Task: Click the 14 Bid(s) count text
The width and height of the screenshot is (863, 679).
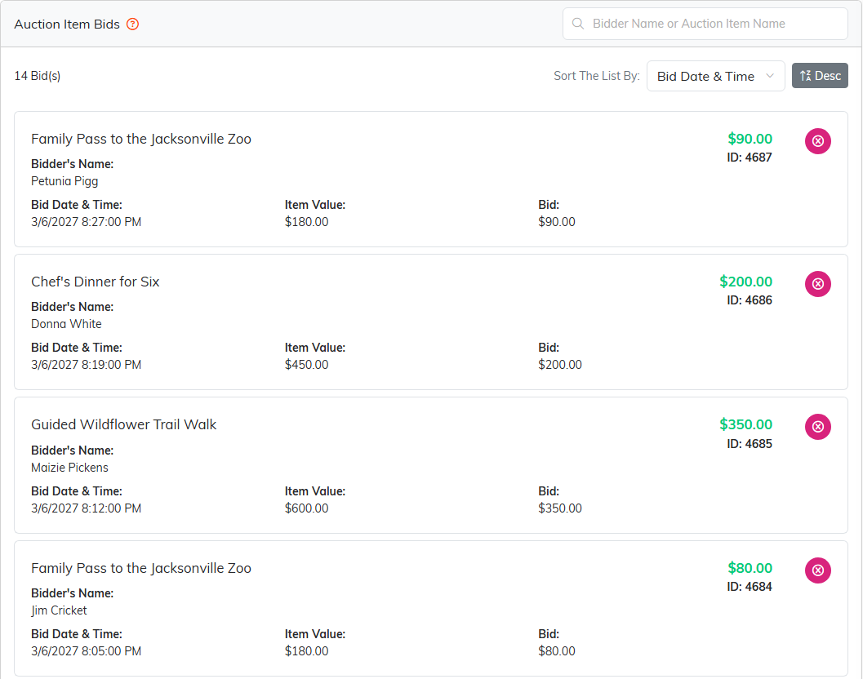Action: point(38,76)
